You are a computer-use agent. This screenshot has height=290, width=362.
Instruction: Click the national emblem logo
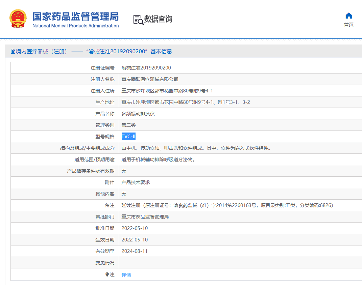pyautogui.click(x=18, y=19)
